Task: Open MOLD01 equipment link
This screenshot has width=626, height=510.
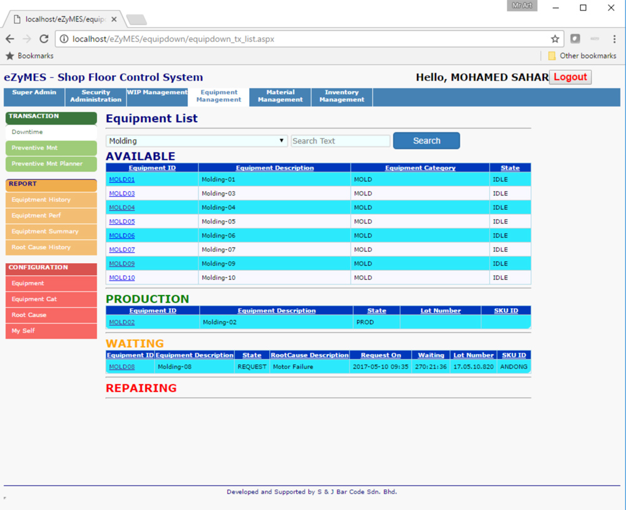Action: (x=122, y=180)
